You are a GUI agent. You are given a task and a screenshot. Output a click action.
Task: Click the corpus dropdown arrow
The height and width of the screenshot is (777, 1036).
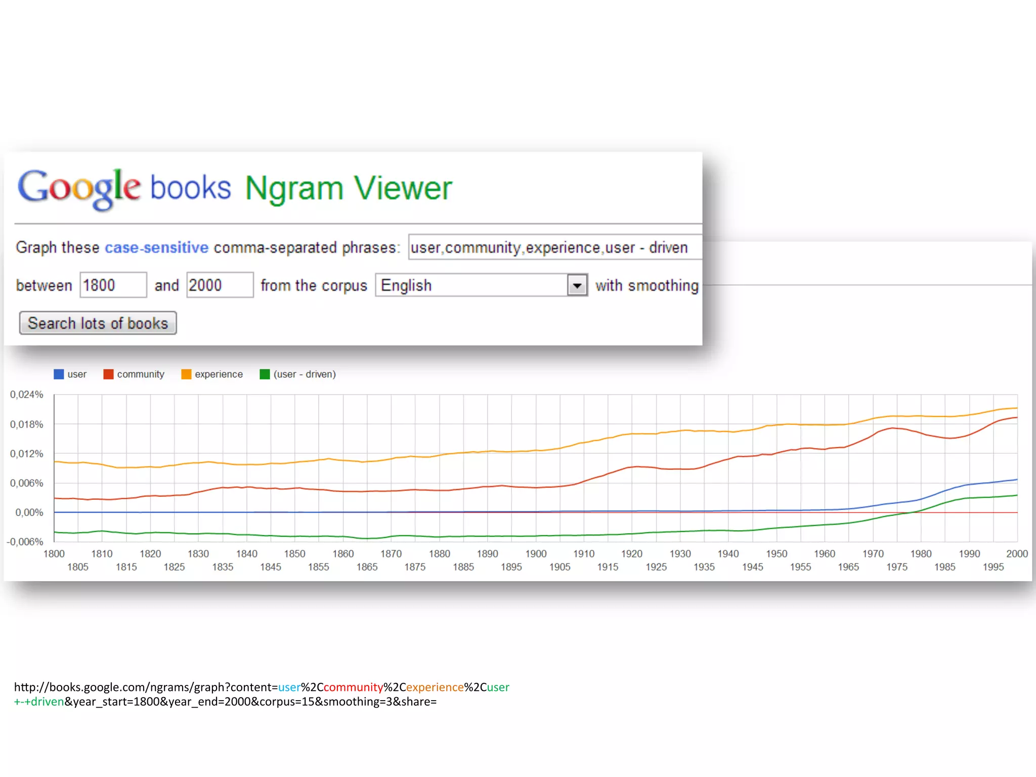pos(577,285)
